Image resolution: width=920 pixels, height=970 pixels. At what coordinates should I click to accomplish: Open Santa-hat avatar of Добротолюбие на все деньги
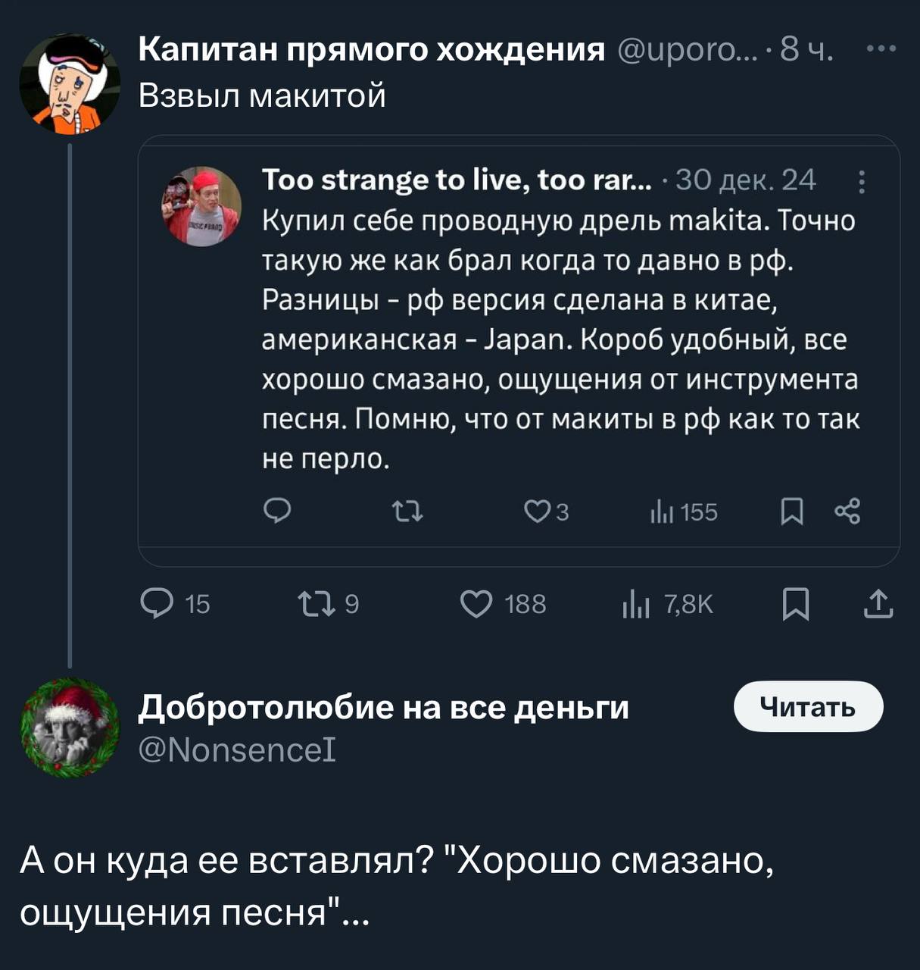(70, 727)
